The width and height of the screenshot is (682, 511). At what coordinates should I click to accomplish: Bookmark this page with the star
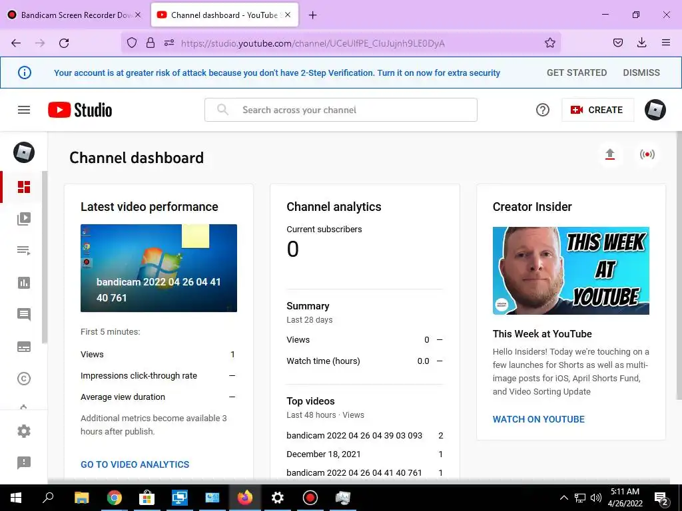(549, 43)
